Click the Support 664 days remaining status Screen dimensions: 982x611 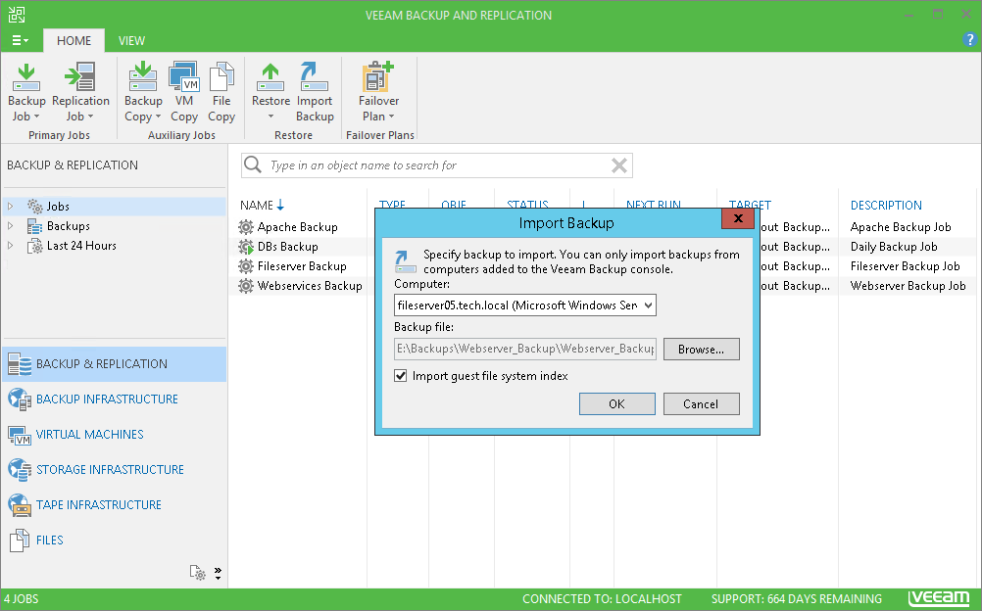click(797, 599)
